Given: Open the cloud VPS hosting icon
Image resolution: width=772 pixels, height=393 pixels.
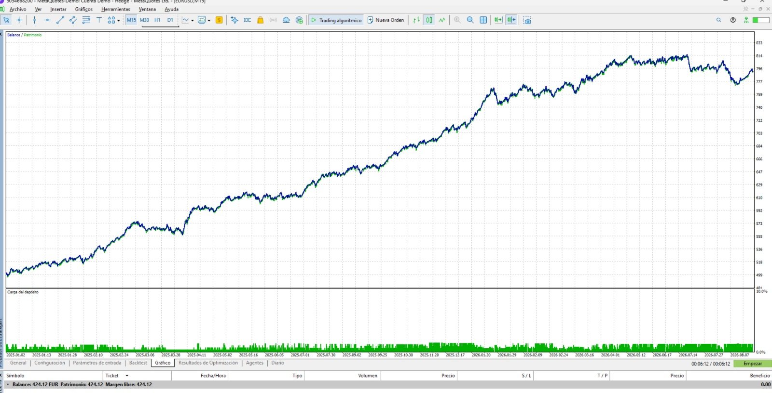Looking at the screenshot, I should click(286, 20).
